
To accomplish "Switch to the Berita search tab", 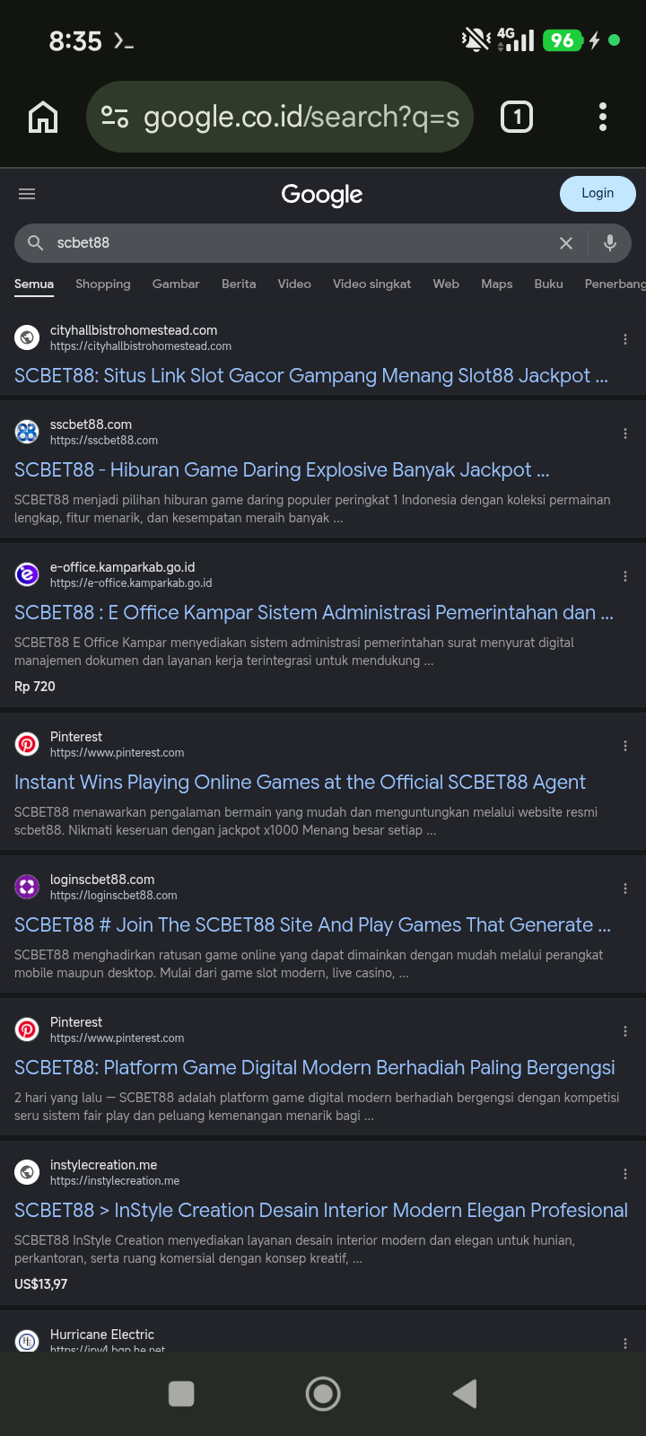I will (239, 284).
